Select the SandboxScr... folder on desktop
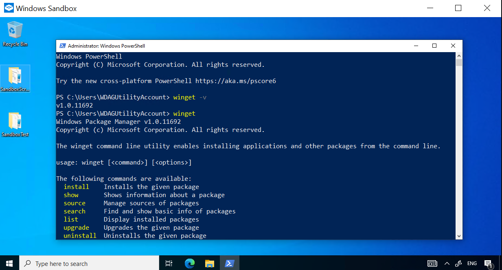This screenshot has width=502, height=270. [x=15, y=77]
